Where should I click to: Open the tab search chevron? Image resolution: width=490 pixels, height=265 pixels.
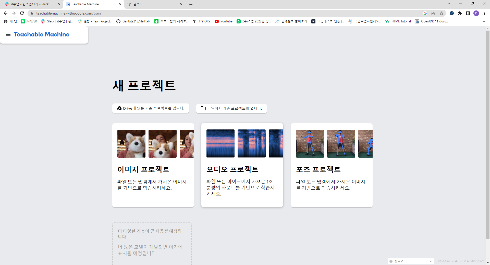(x=449, y=4)
